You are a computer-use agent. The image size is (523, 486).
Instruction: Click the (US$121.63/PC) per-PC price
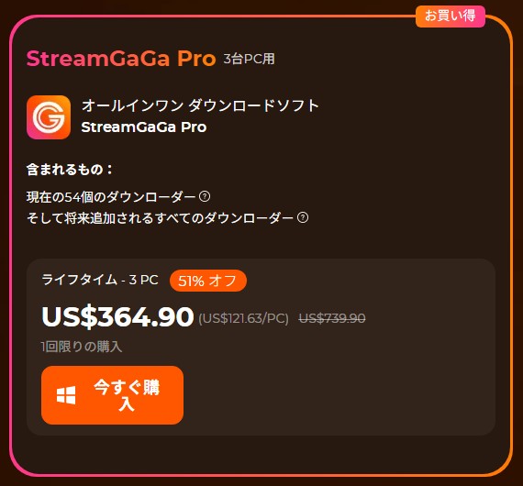243,319
